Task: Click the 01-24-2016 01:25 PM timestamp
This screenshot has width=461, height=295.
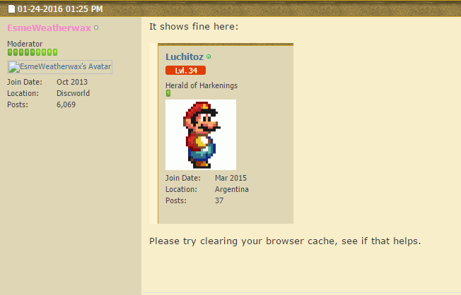Action: click(x=60, y=9)
